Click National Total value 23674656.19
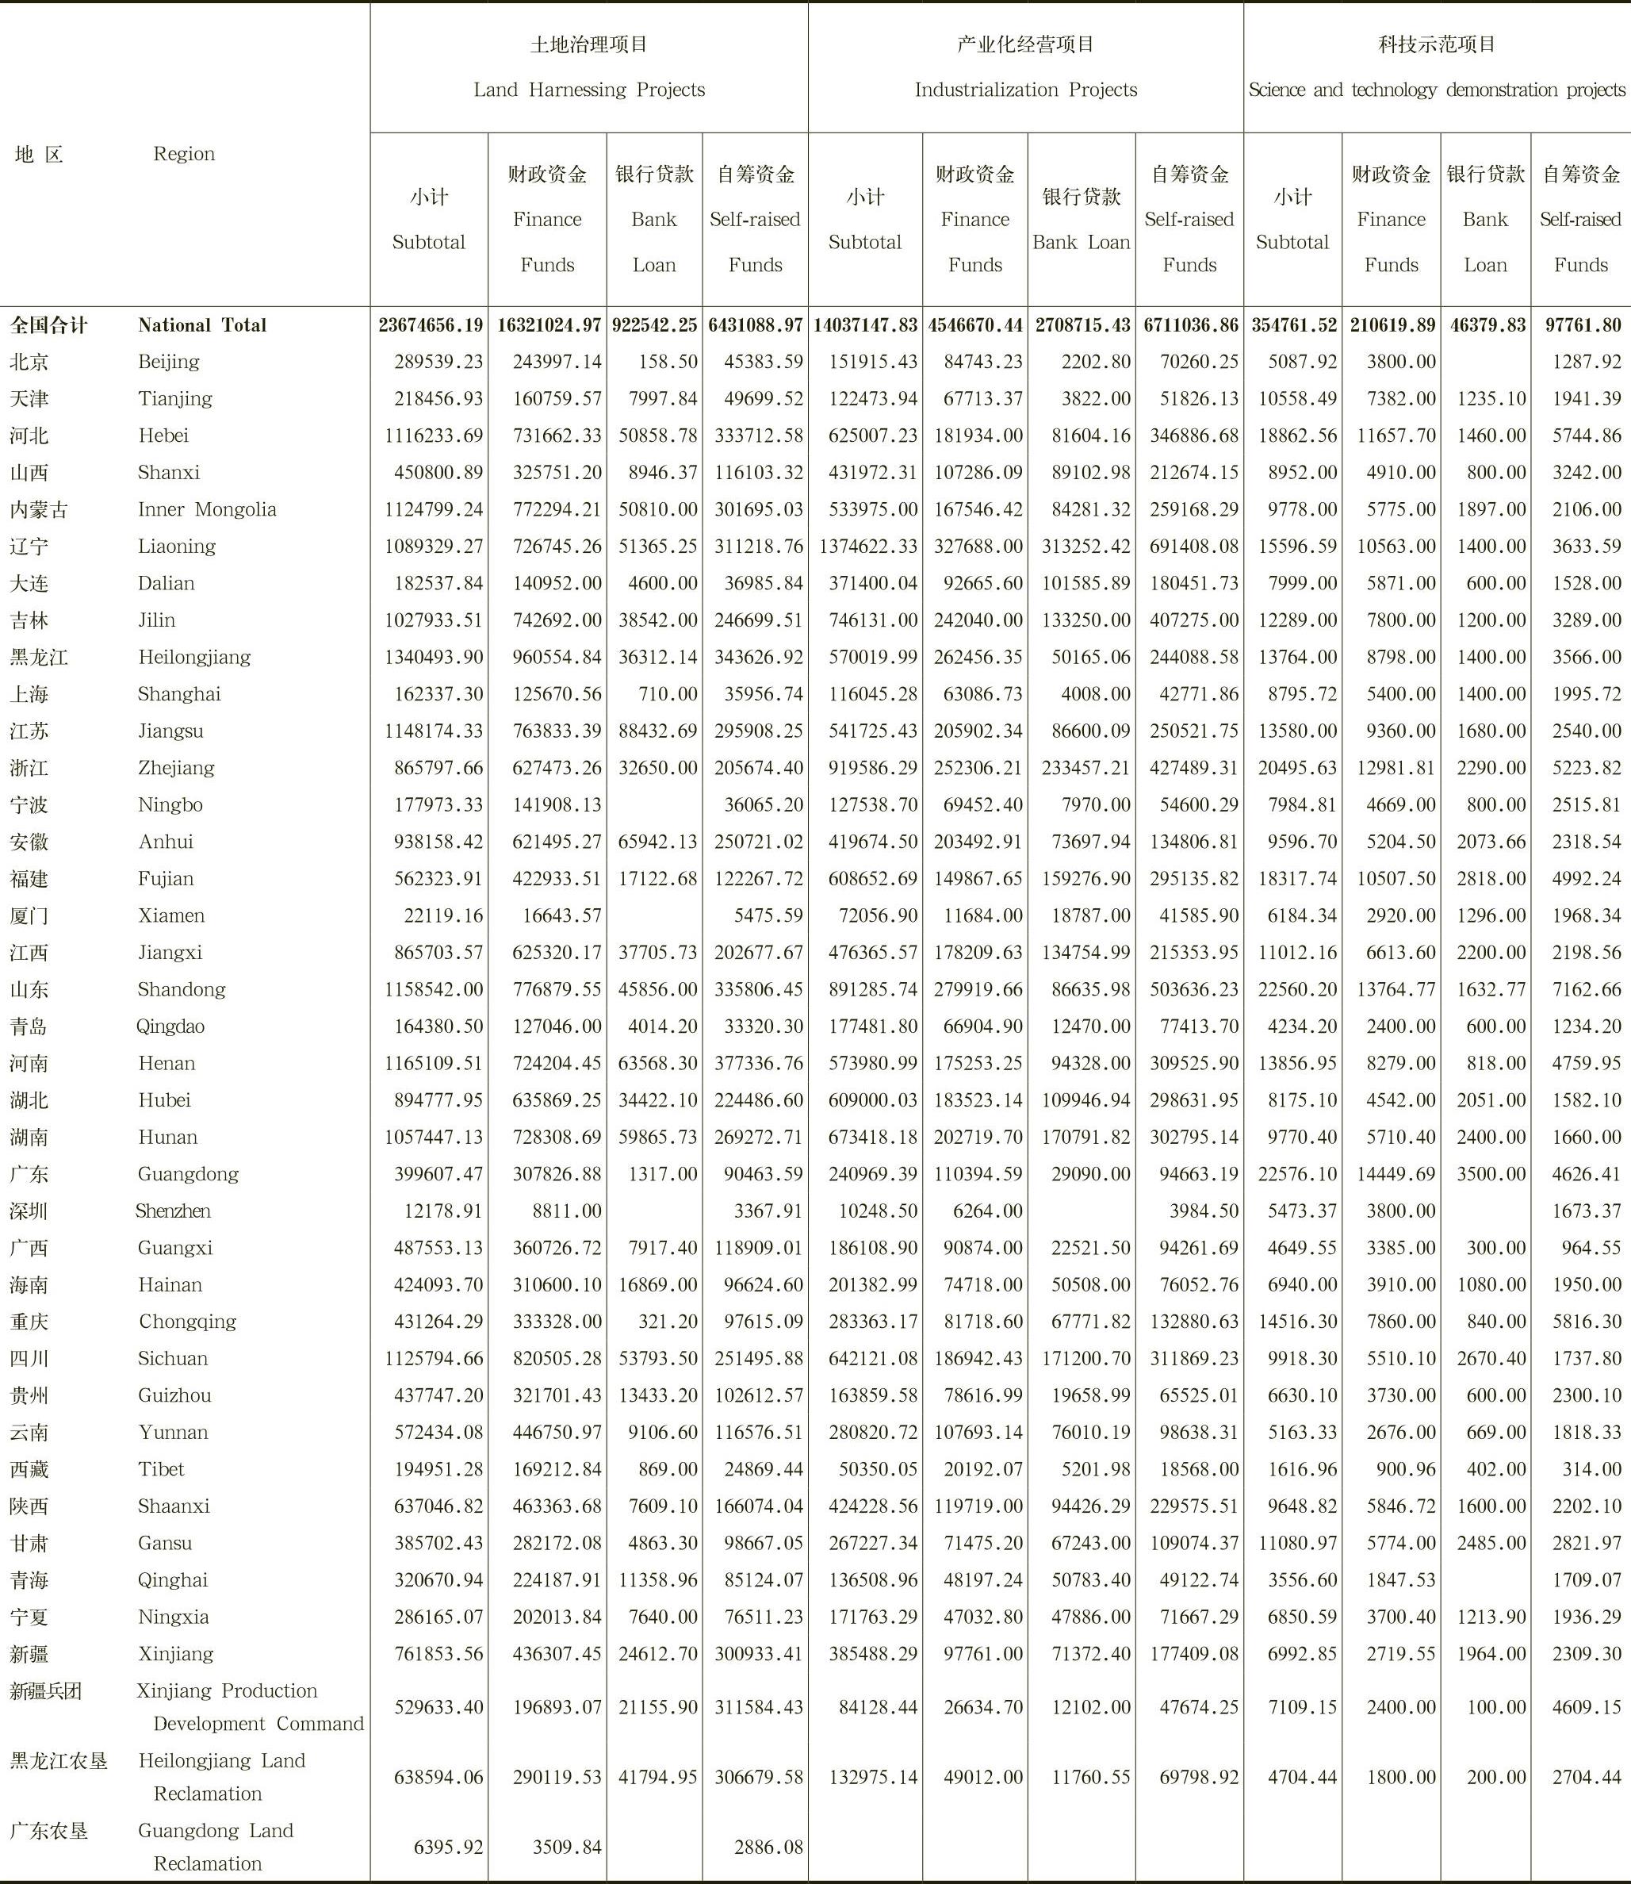Image resolution: width=1631 pixels, height=1884 pixels. click(431, 325)
